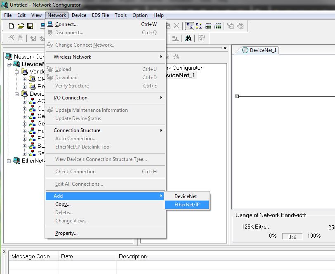Click the Delete X toolbar icon

(176, 26)
